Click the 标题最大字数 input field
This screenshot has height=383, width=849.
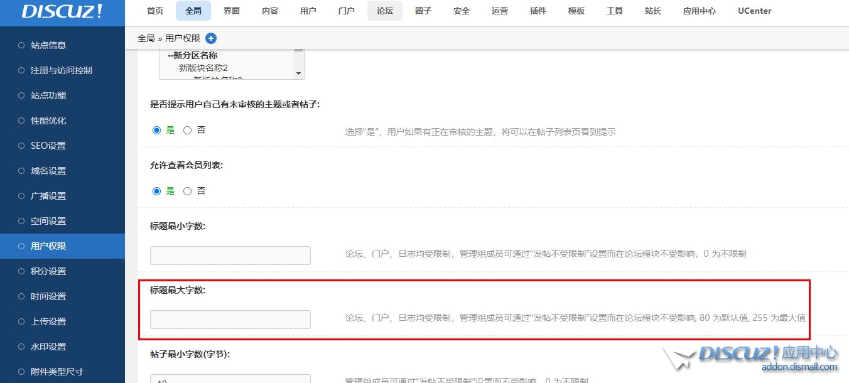pyautogui.click(x=230, y=319)
